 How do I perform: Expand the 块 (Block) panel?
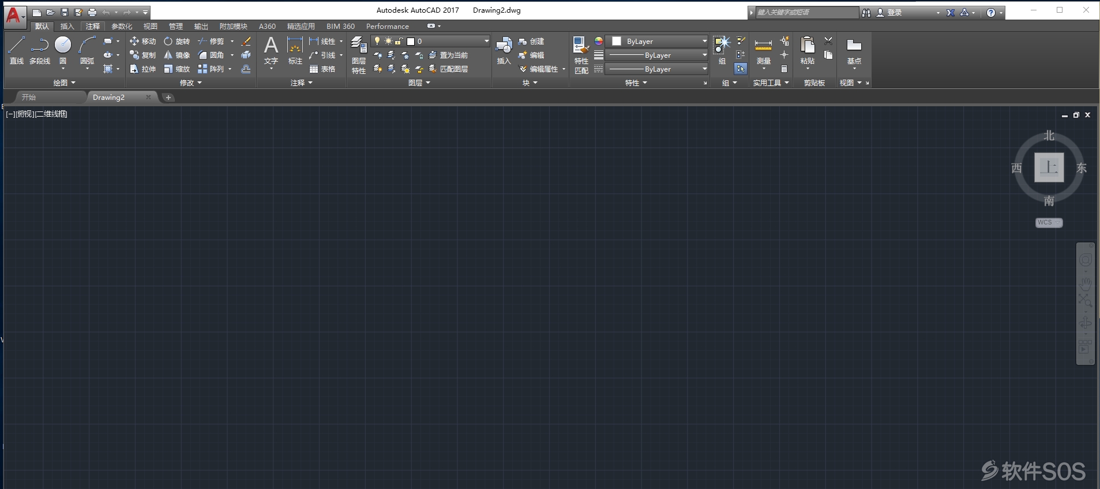click(530, 83)
